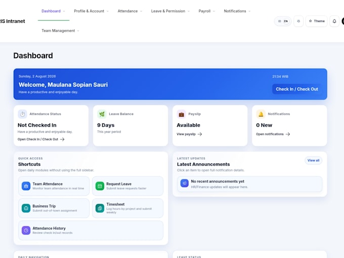The image size is (344, 258).
Task: Open the Notifications menu
Action: [x=235, y=11]
